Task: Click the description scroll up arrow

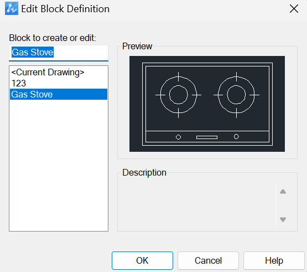Action: click(x=283, y=192)
